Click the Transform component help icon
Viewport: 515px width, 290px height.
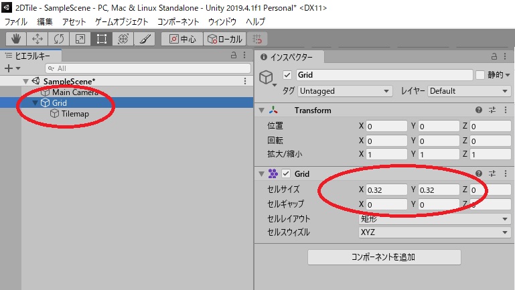[479, 110]
